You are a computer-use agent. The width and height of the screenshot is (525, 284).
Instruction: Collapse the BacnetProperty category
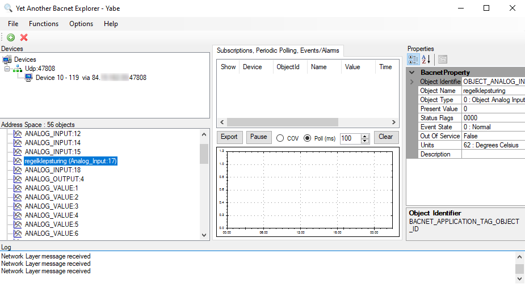pos(412,73)
